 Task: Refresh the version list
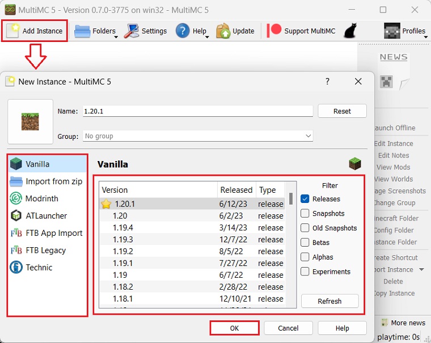(330, 301)
